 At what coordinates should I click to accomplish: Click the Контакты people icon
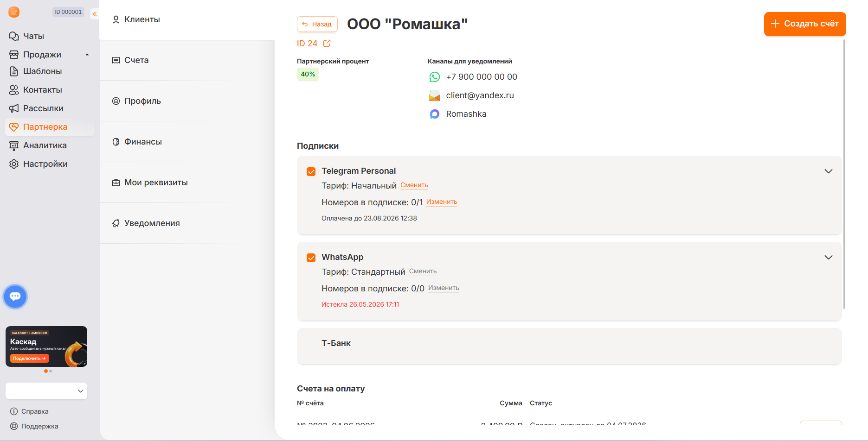14,90
